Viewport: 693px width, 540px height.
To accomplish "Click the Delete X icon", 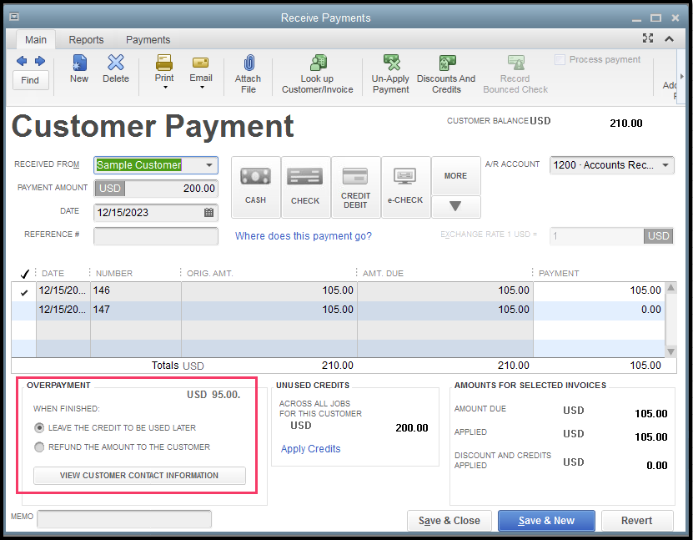I will pyautogui.click(x=116, y=63).
